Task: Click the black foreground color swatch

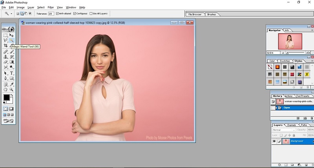Action: pos(6,97)
